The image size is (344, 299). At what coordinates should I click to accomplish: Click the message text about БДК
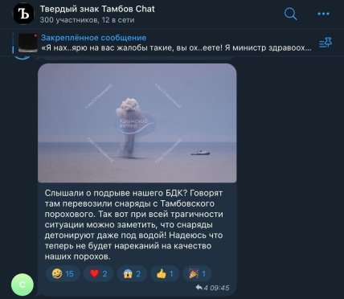click(x=133, y=224)
